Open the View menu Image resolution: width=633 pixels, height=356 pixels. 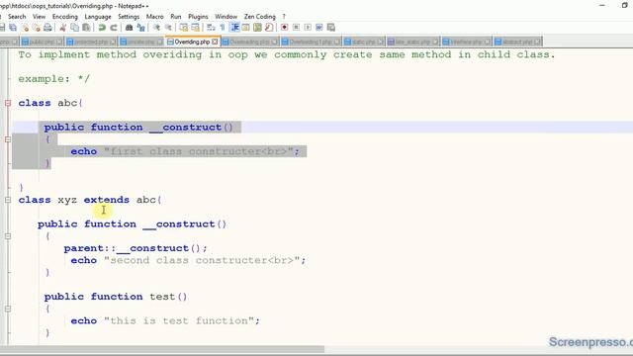39,17
